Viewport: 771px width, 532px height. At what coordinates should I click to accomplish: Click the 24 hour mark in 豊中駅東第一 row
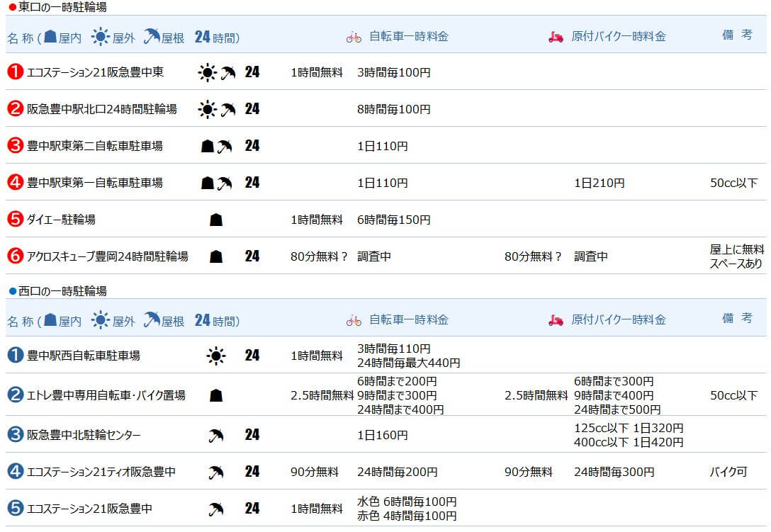click(252, 183)
